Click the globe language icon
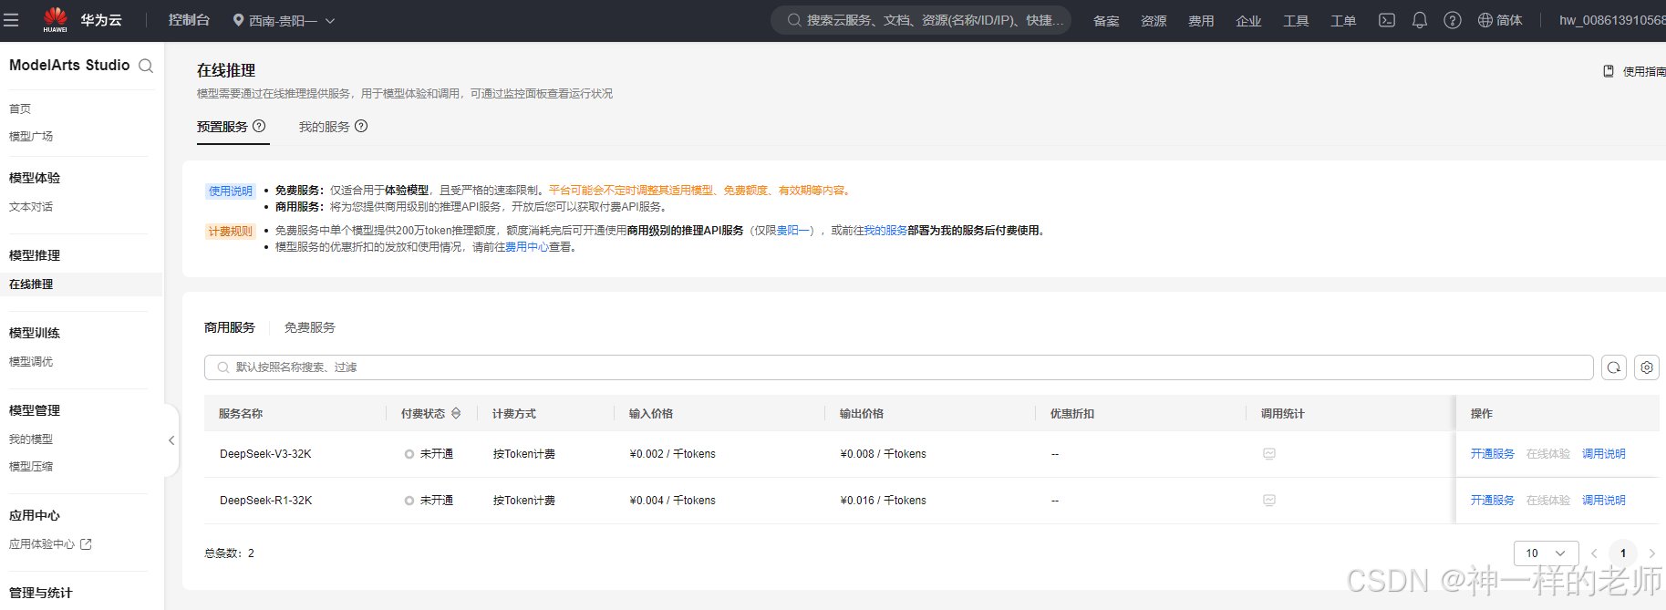The height and width of the screenshot is (610, 1666). pos(1485,20)
